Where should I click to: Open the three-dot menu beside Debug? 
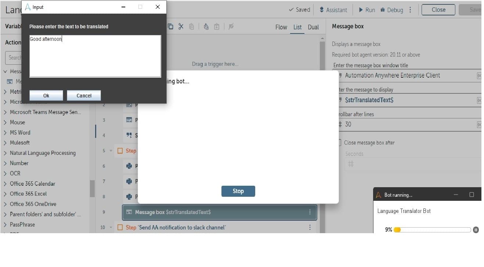[410, 10]
